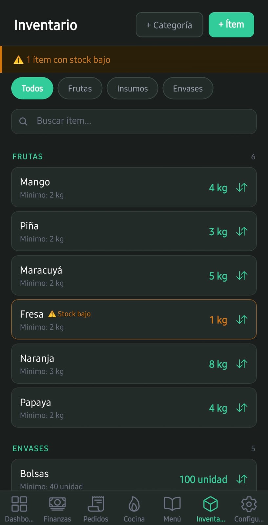Open Cocina with the flame icon
268x525 pixels.
pyautogui.click(x=134, y=504)
